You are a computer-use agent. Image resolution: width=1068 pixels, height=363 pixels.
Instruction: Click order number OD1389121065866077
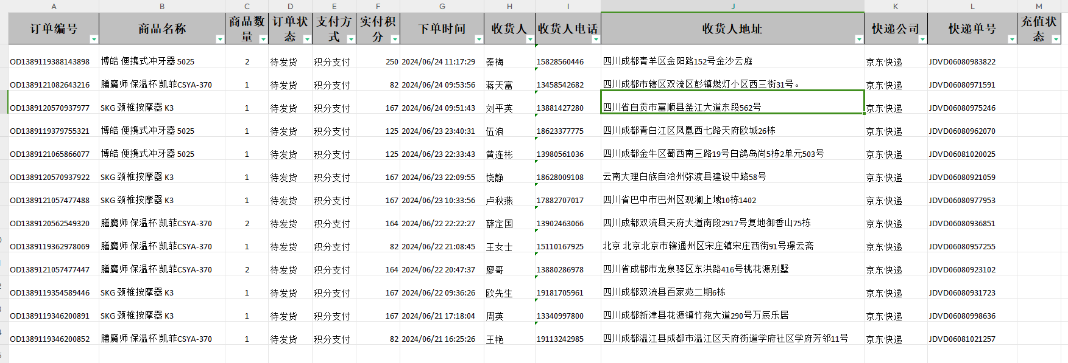(x=50, y=154)
